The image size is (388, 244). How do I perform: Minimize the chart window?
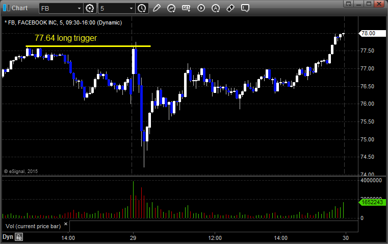pos(359,4)
